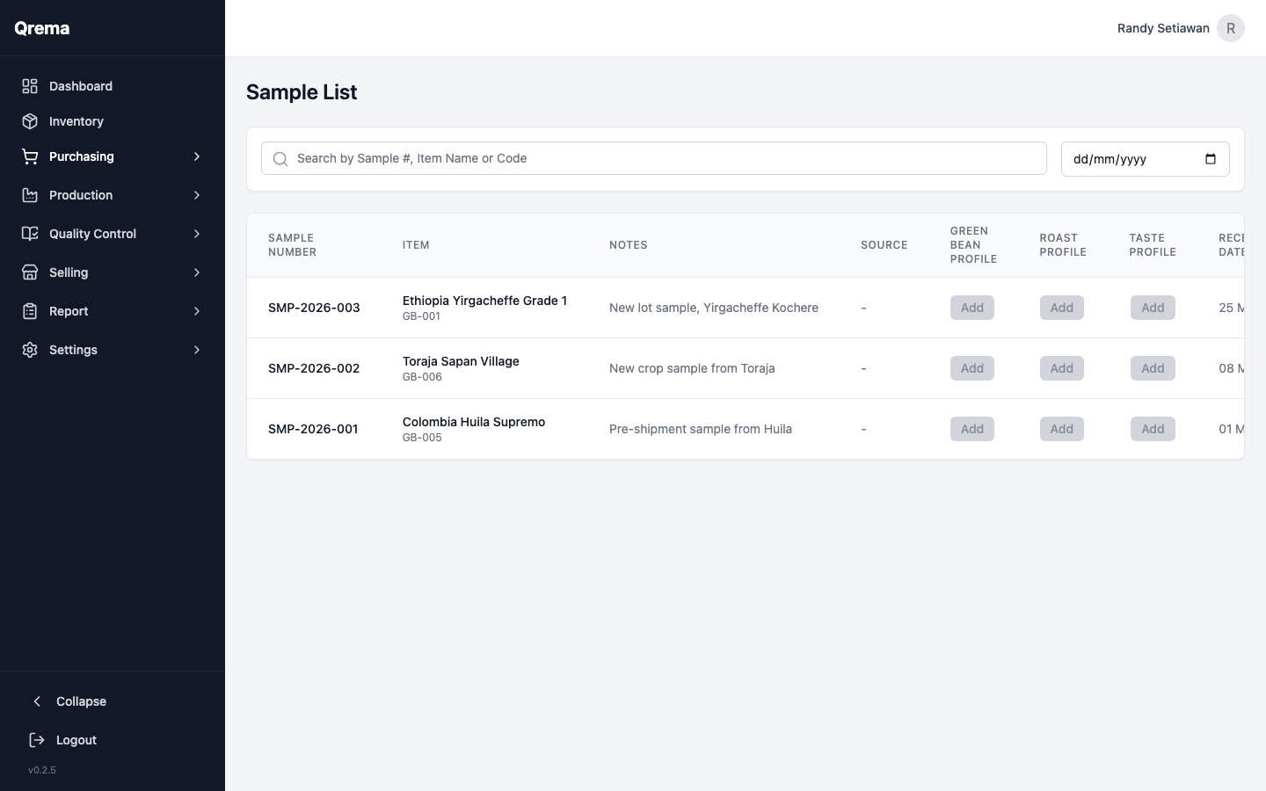Screen dimensions: 1266x791
Task: Open Purchasing via its cart icon
Action: [x=29, y=156]
